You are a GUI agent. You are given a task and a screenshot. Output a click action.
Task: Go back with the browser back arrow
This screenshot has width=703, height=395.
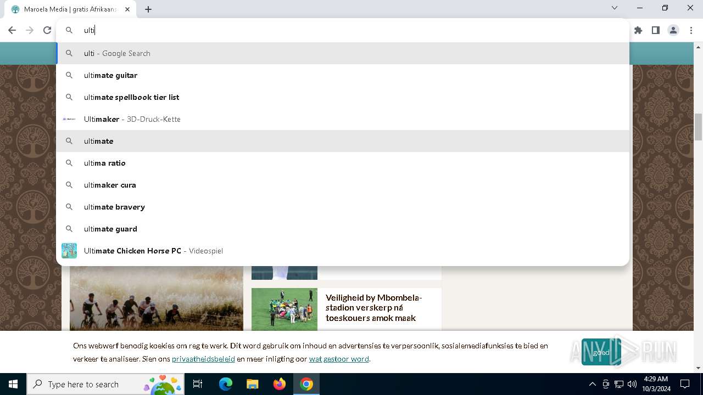[12, 30]
